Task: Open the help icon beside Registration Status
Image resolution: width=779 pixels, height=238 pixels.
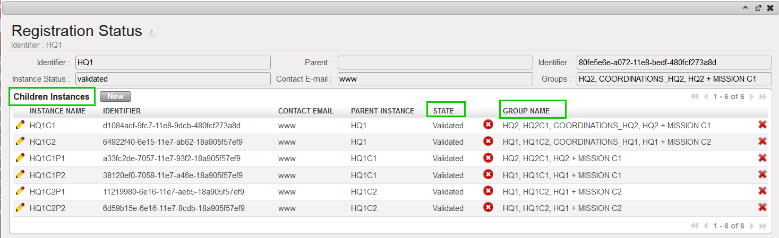Action: pyautogui.click(x=151, y=32)
